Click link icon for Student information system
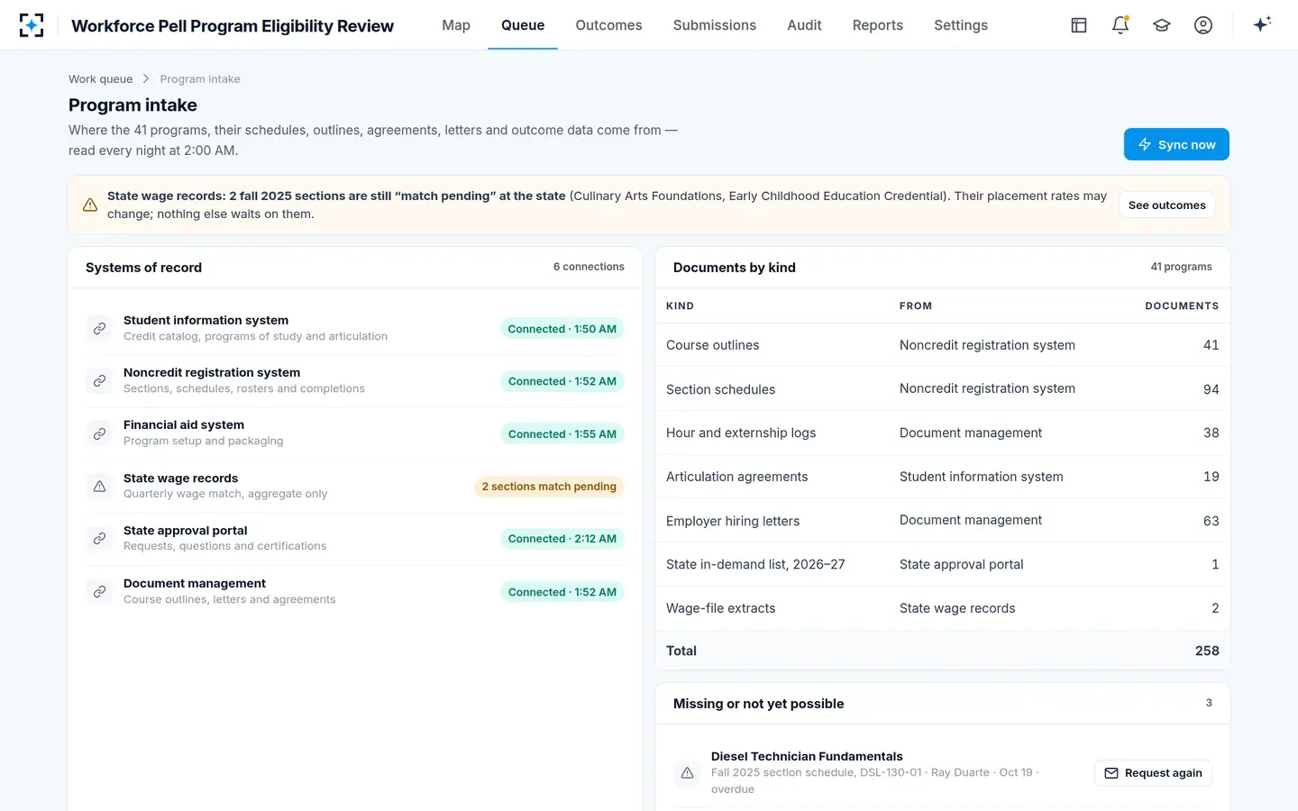 [x=100, y=328]
